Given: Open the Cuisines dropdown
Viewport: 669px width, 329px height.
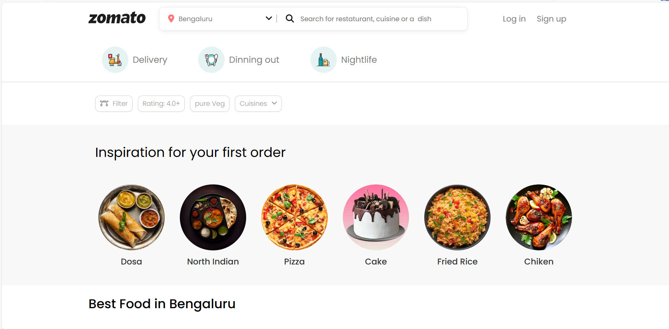Looking at the screenshot, I should 258,103.
